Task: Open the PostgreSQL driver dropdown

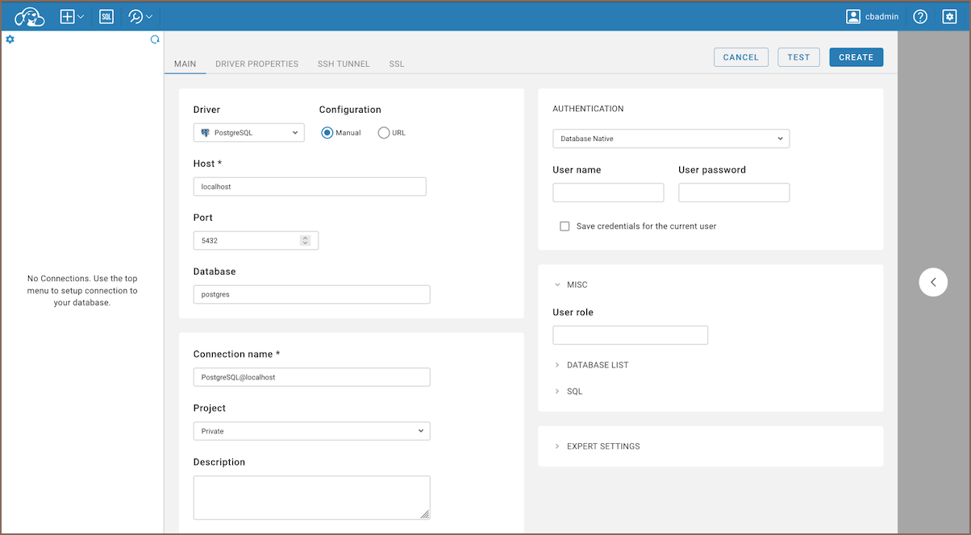Action: (249, 133)
